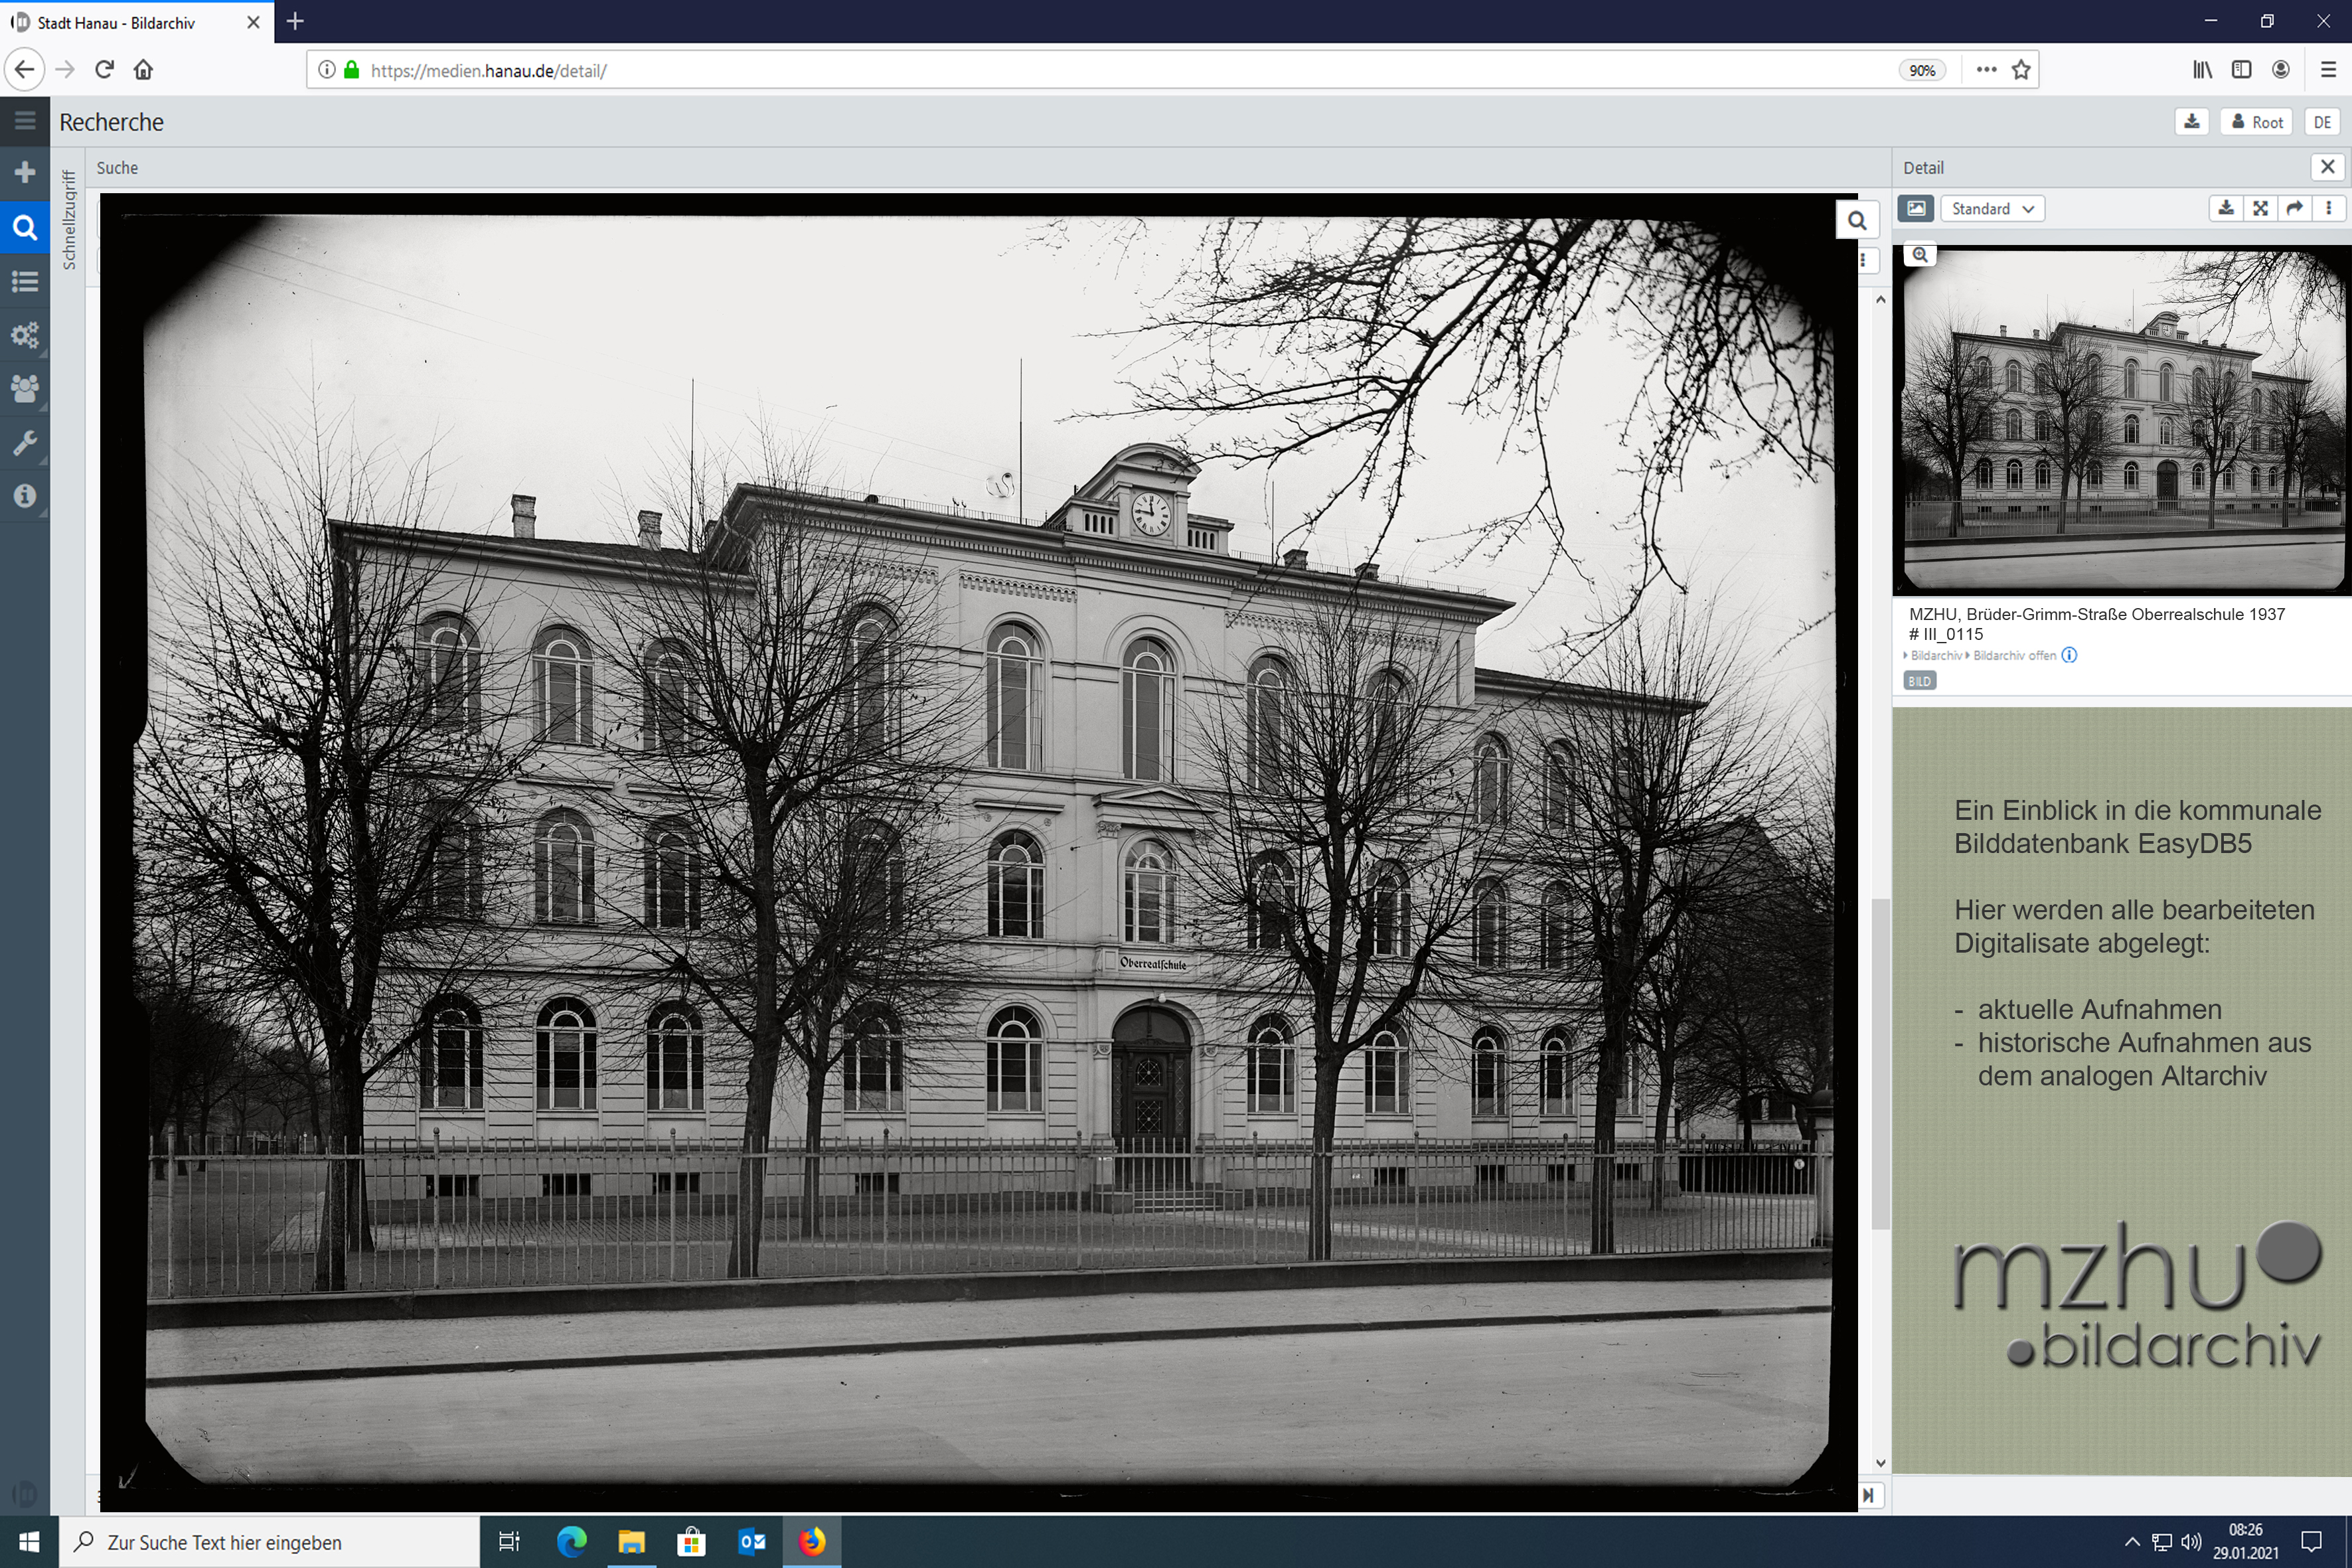Viewport: 2352px width, 1568px height.
Task: Click the Bildarchiv offen info icon
Action: click(x=2069, y=655)
